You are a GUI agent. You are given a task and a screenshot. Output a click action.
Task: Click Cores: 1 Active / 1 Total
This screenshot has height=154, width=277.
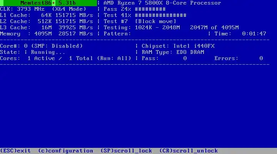click(47, 59)
